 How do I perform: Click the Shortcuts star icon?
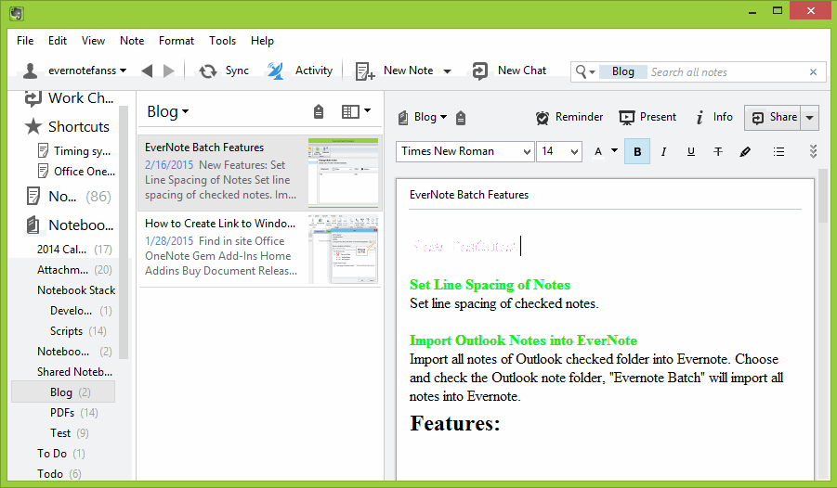click(33, 126)
